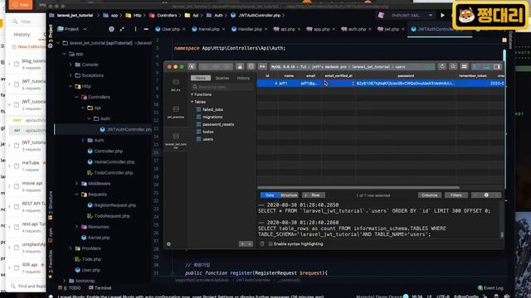
Task: Click the Run play icon near PHPUNIT.XML
Action: coord(442,15)
